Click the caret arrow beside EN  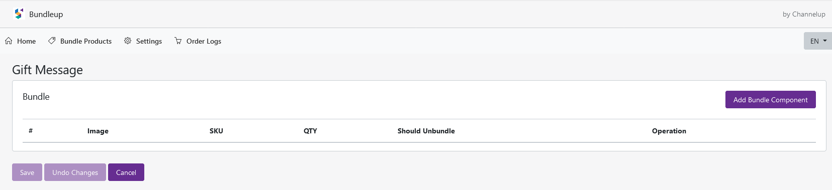pyautogui.click(x=825, y=41)
